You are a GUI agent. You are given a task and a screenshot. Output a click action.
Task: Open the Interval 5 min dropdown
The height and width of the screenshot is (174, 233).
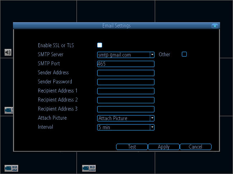(152, 127)
